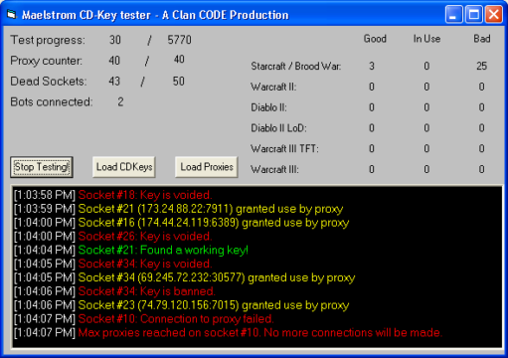The image size is (508, 358).
Task: Click the application icon in the title bar
Action: click(x=12, y=15)
